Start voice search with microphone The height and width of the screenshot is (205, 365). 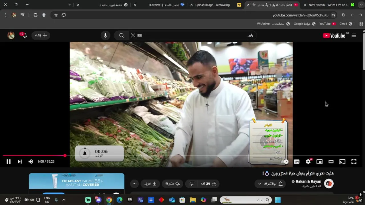click(x=106, y=35)
